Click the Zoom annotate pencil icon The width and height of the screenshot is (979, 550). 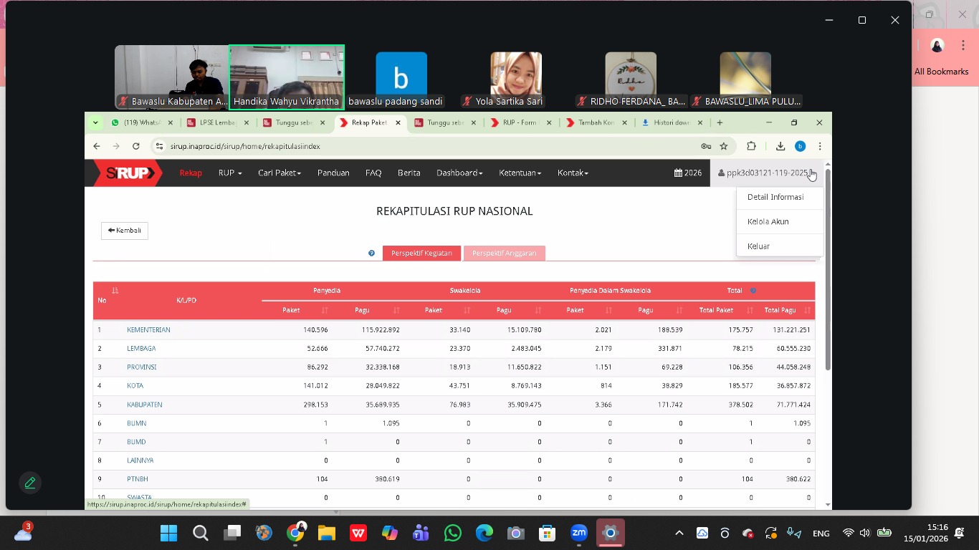pyautogui.click(x=30, y=483)
